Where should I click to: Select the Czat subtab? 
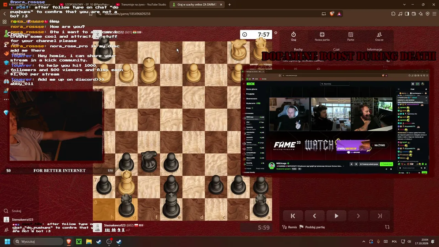(336, 49)
